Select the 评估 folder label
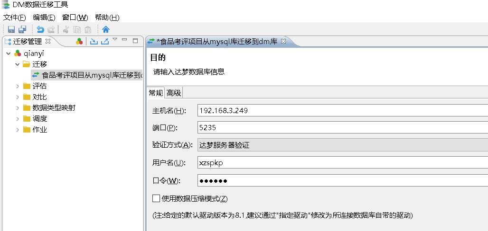The image size is (488, 231). click(39, 86)
